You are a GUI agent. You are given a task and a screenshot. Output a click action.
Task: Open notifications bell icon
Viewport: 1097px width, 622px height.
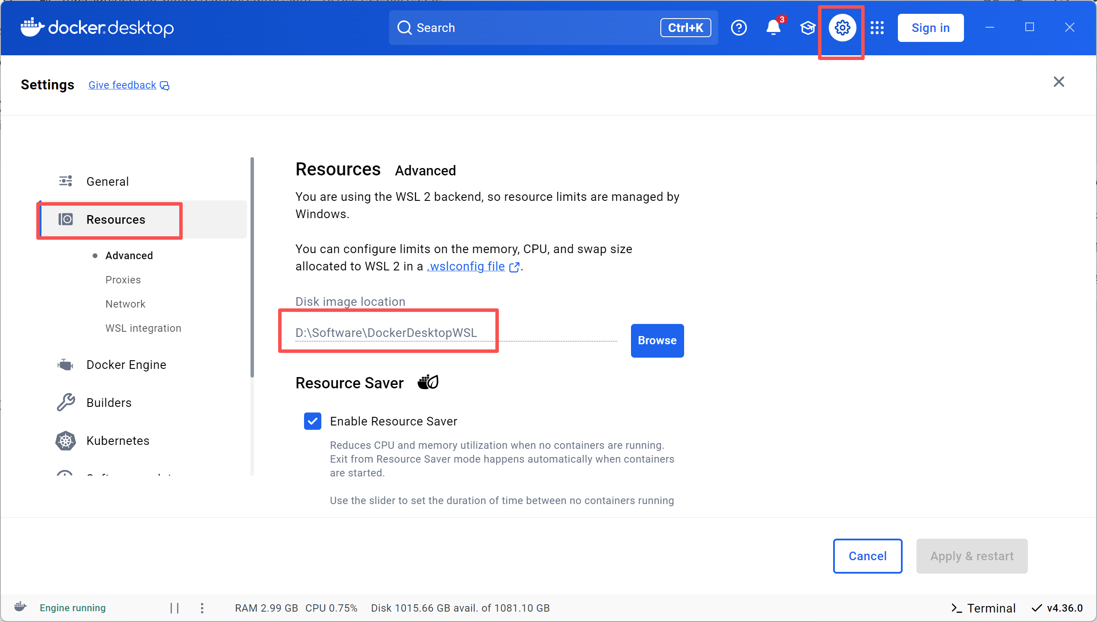point(773,28)
